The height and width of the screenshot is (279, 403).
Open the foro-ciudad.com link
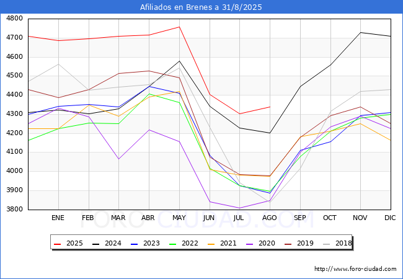click(355, 269)
